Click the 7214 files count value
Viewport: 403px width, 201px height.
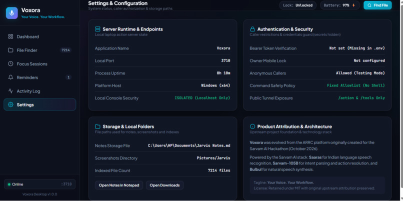[219, 170]
